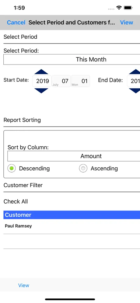Tap View in the bottom toolbar
Image resolution: width=140 pixels, height=303 pixels.
click(x=24, y=285)
